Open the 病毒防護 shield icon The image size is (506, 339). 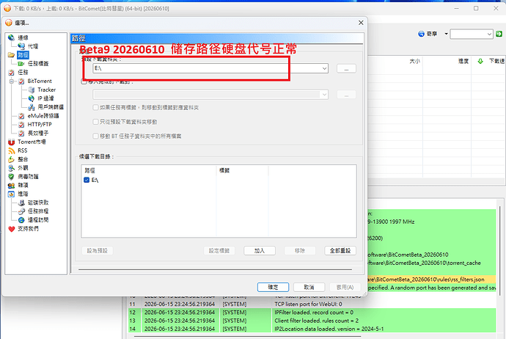[11, 177]
